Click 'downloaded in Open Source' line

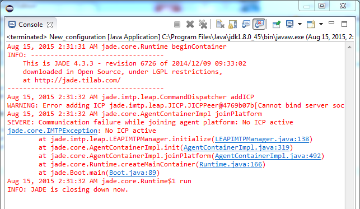point(123,72)
